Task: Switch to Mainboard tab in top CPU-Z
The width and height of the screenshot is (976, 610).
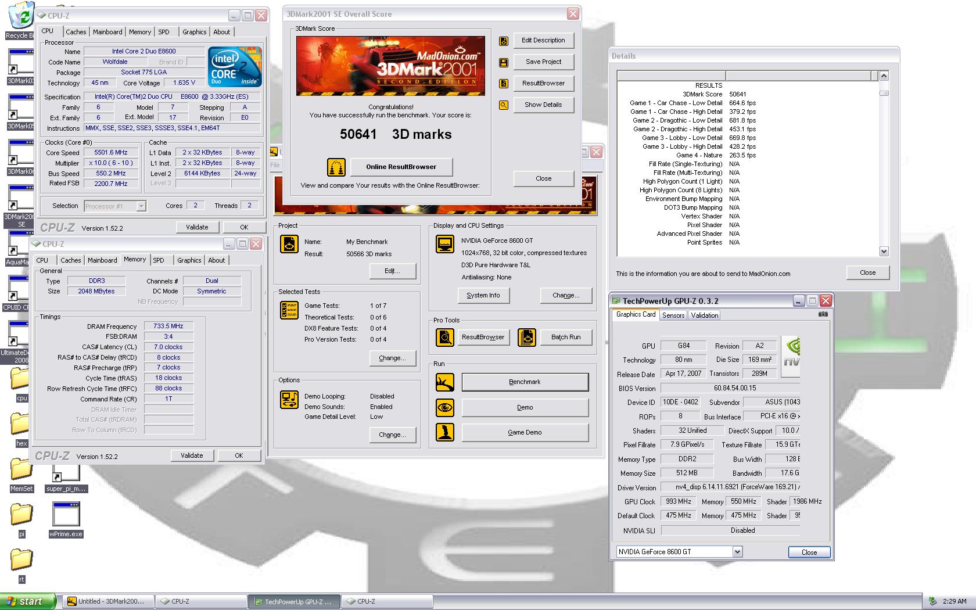Action: click(x=107, y=32)
